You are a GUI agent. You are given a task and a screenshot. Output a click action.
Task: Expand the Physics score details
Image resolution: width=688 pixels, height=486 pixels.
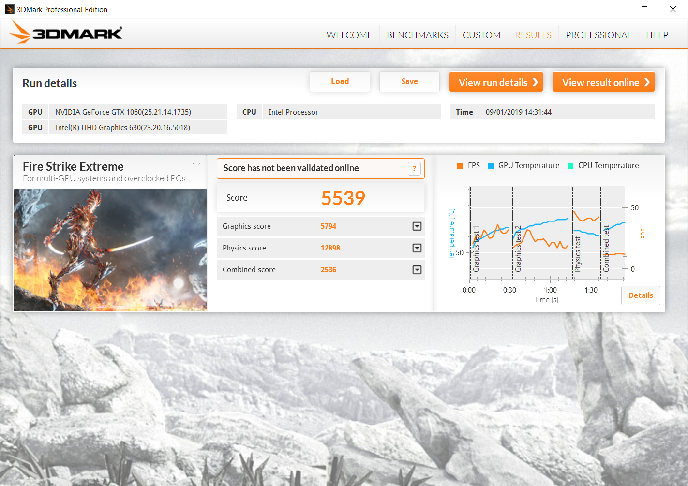pos(417,248)
